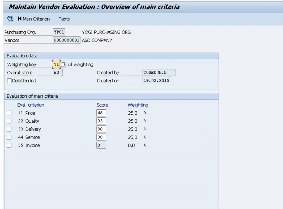Screen dimensions: 283x209
Task: Click the Overall score field
Action: [57, 72]
